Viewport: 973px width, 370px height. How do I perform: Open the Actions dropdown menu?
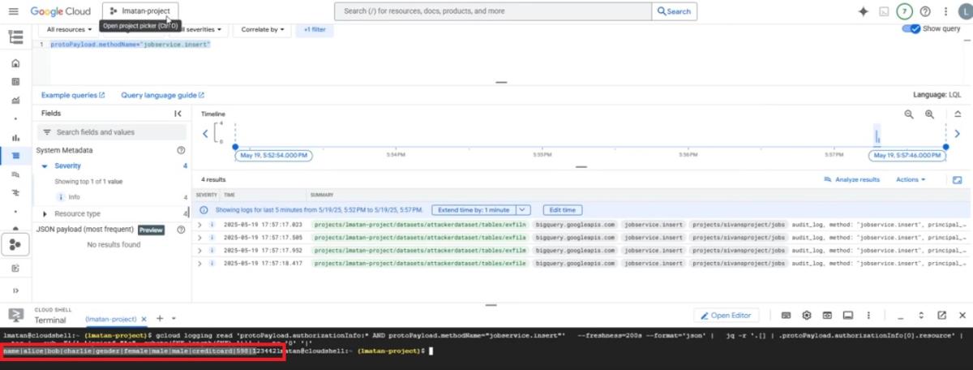911,179
